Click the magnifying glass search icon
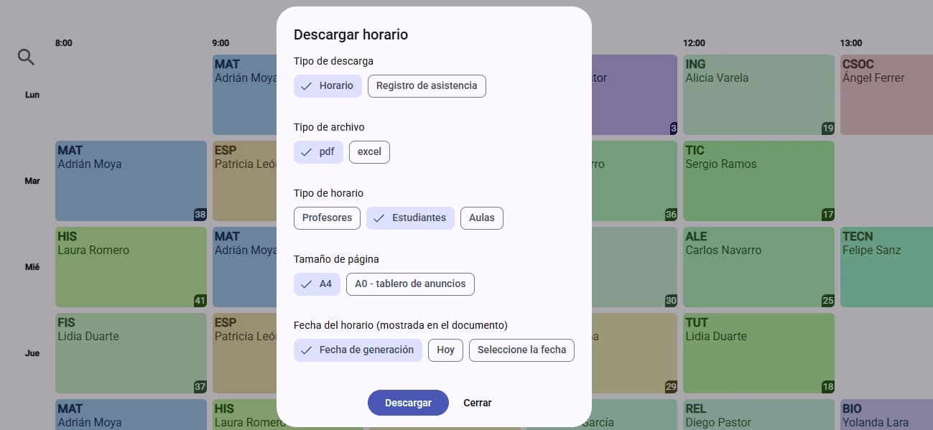 tap(26, 57)
